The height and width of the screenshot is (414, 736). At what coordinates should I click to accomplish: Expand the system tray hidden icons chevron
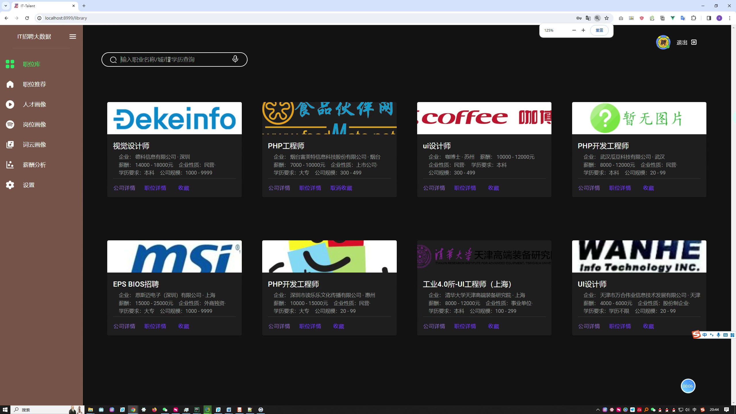coord(598,410)
